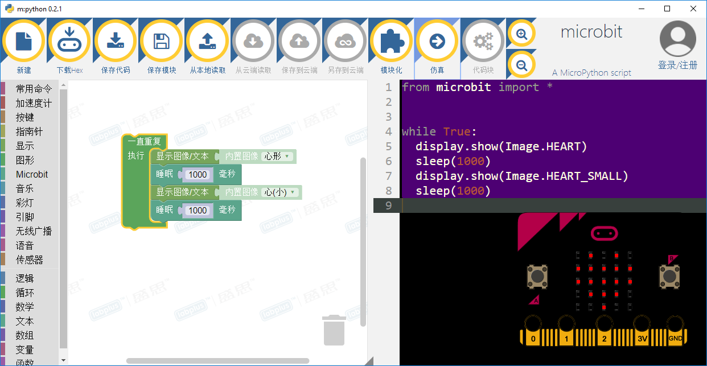Screen dimensions: 707x366
Task: Click the category list vertical scrollbar
Action: pos(63,217)
